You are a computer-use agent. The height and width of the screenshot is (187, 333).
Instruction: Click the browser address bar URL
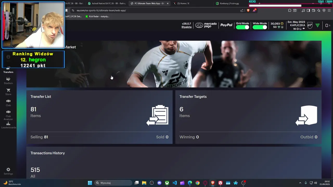pos(101,10)
